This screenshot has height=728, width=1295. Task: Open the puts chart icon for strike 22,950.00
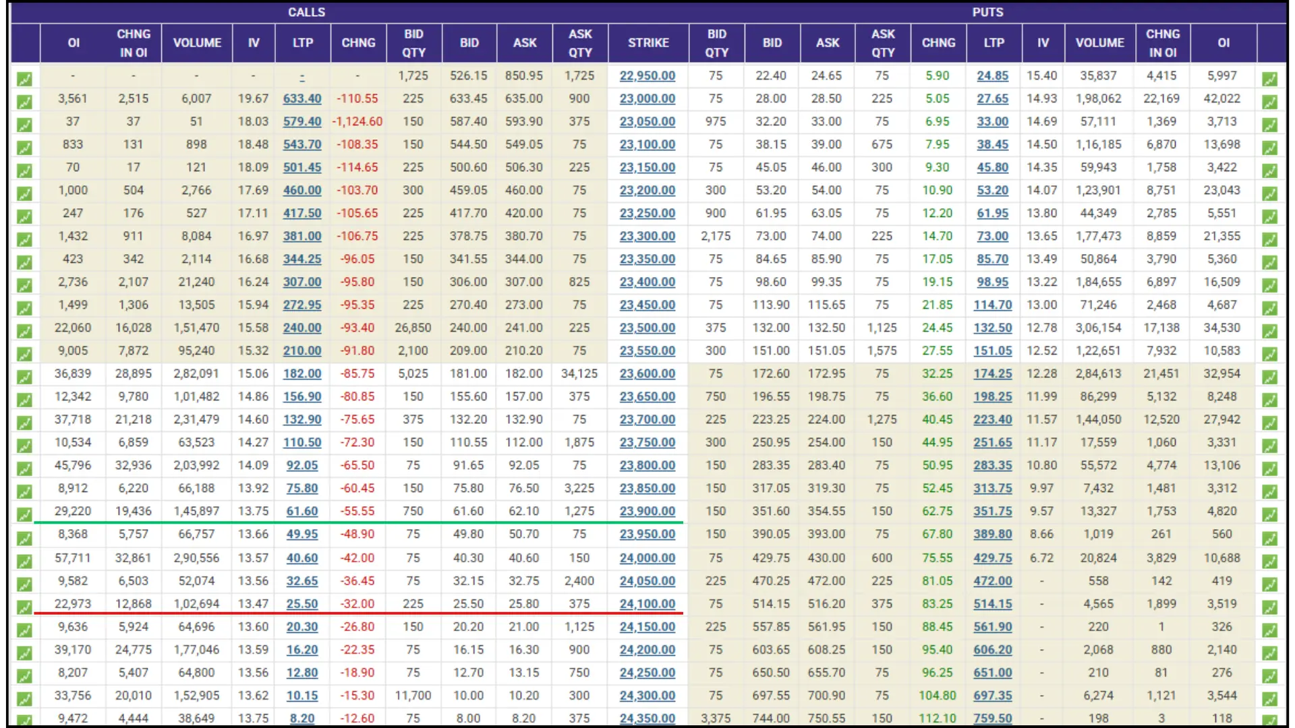click(1270, 79)
